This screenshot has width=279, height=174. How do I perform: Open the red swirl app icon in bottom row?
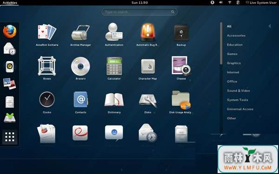(x=80, y=133)
